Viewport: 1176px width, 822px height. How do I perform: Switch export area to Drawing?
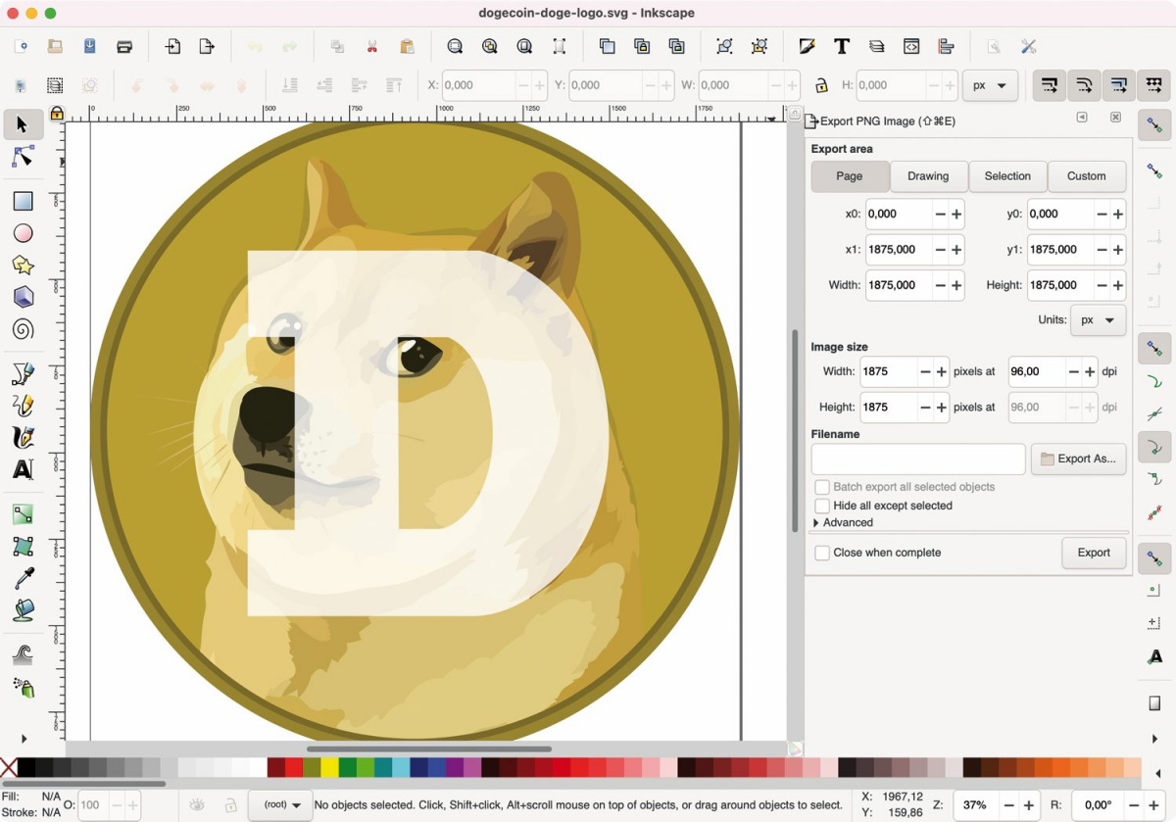928,176
